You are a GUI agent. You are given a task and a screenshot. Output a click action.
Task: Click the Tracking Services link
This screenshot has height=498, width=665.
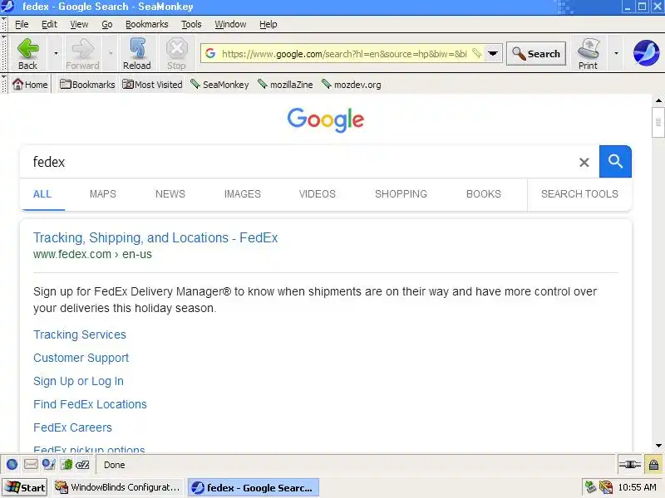[80, 334]
